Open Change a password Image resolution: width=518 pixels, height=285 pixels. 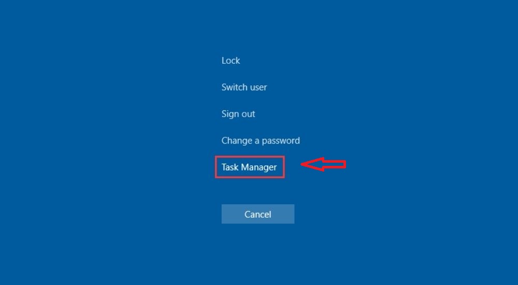point(261,141)
